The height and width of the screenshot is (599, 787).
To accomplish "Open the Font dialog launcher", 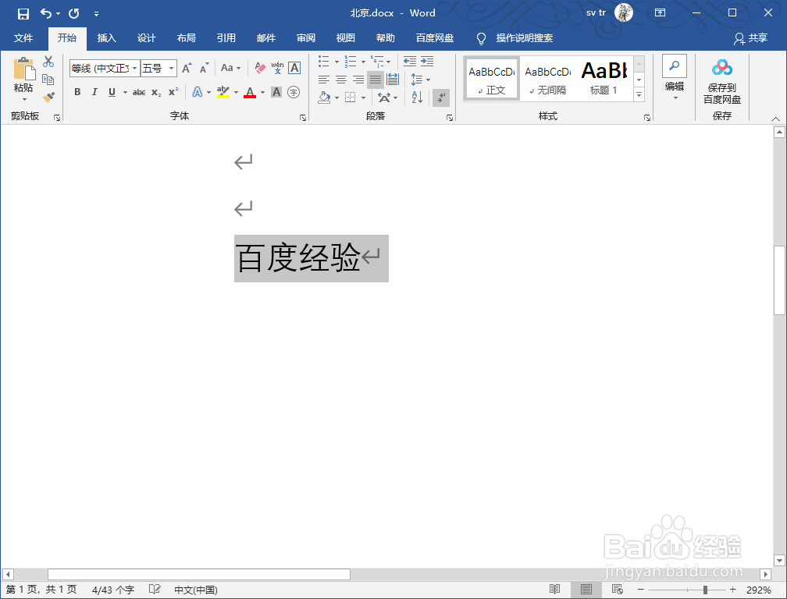I will (303, 118).
